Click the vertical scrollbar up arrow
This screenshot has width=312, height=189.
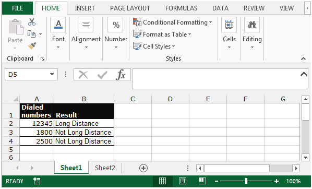(x=305, y=99)
